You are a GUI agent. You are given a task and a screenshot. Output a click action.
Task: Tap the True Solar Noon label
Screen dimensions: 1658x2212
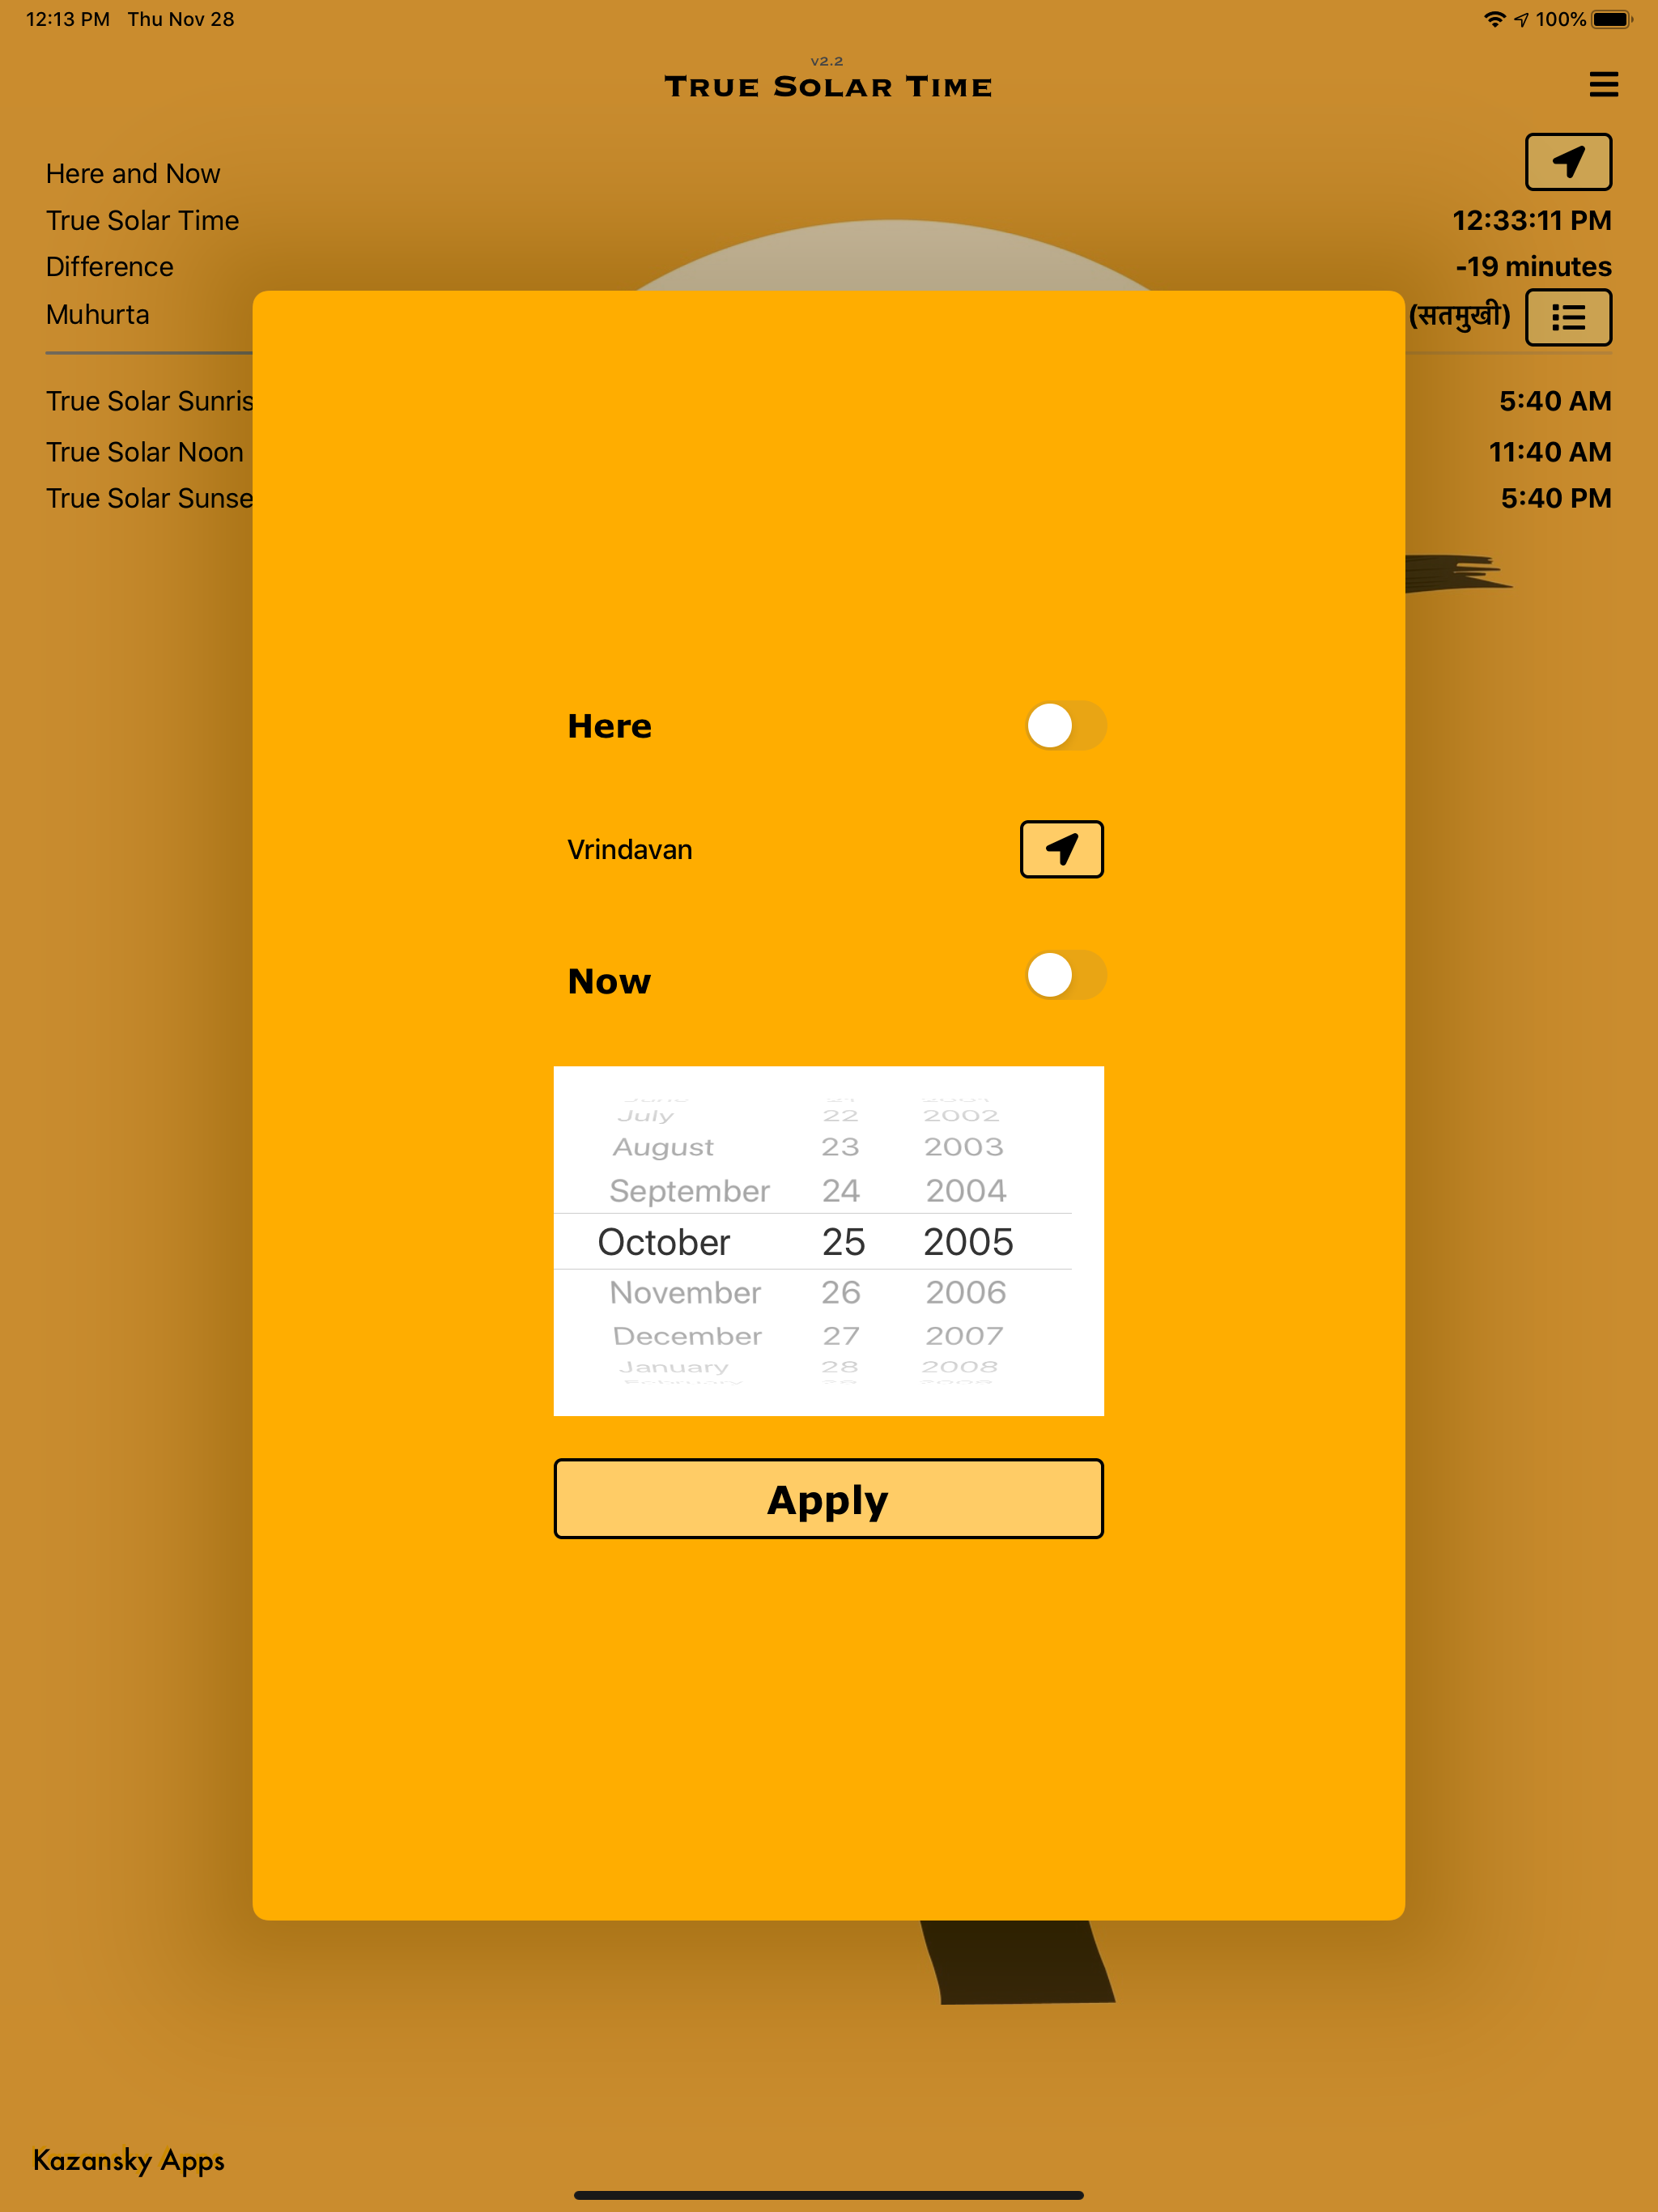(x=145, y=452)
